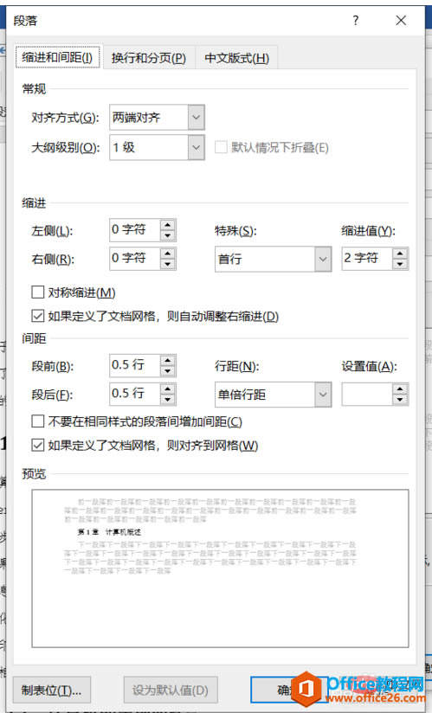The image size is (432, 713).
Task: Click the 设为默认值(D) button
Action: [171, 690]
